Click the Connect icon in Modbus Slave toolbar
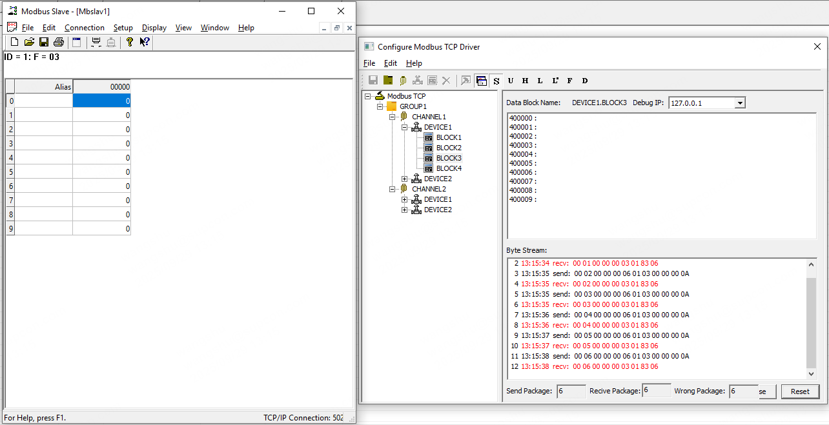Viewport: 829px width, 425px height. point(96,43)
